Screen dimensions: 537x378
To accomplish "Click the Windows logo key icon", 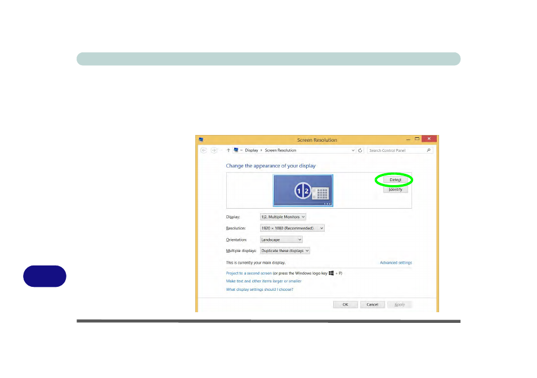I will tap(331, 273).
